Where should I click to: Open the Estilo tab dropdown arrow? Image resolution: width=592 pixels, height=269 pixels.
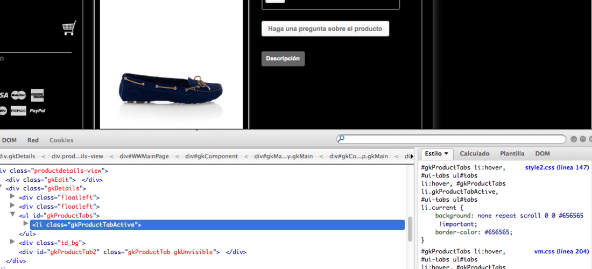coord(446,154)
